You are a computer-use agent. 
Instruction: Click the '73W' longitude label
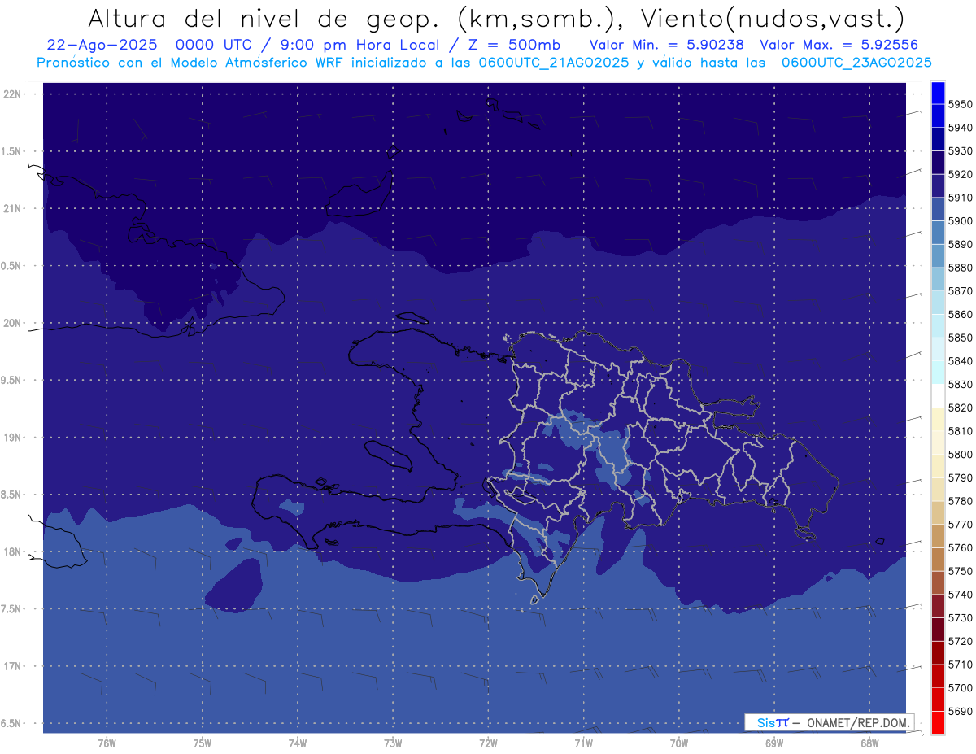[x=393, y=743]
